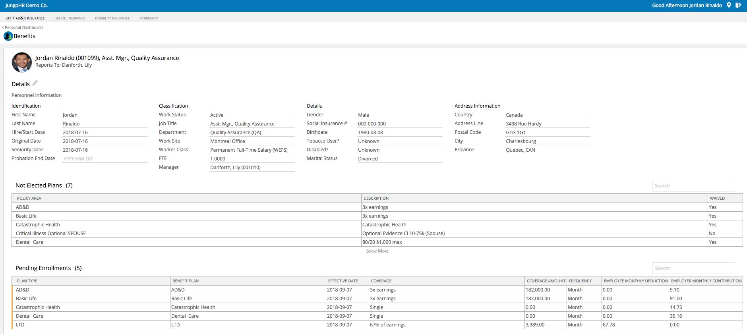Switch to the Disability Insurance tab
The width and height of the screenshot is (747, 334).
(112, 18)
